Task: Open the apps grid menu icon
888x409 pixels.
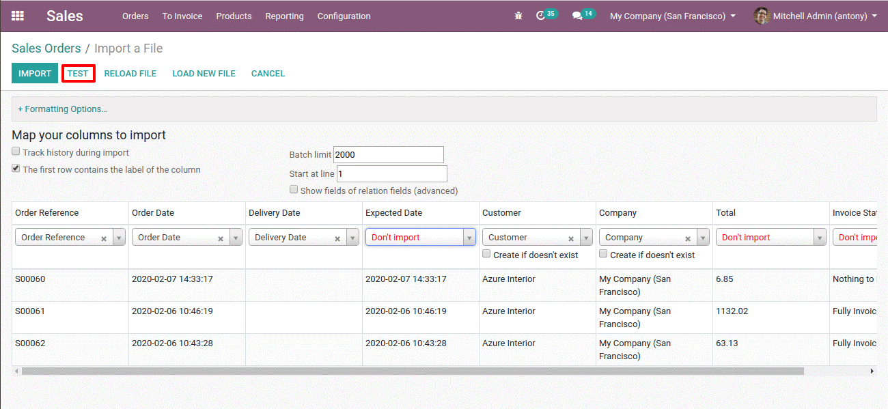Action: pyautogui.click(x=18, y=16)
